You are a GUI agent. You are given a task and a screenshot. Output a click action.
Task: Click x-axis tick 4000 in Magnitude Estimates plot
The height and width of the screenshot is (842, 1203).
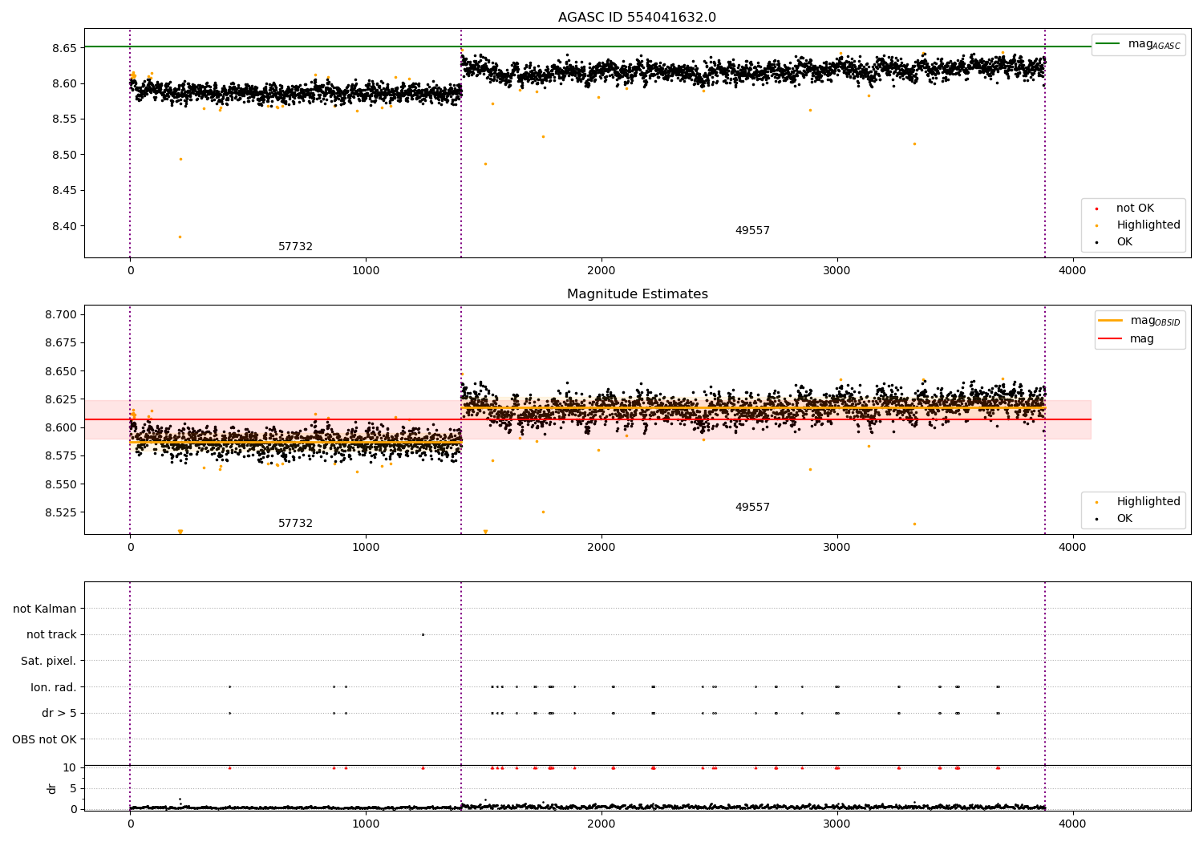click(x=1072, y=548)
